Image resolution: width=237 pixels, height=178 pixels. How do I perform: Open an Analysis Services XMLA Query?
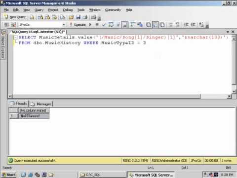click(x=54, y=17)
